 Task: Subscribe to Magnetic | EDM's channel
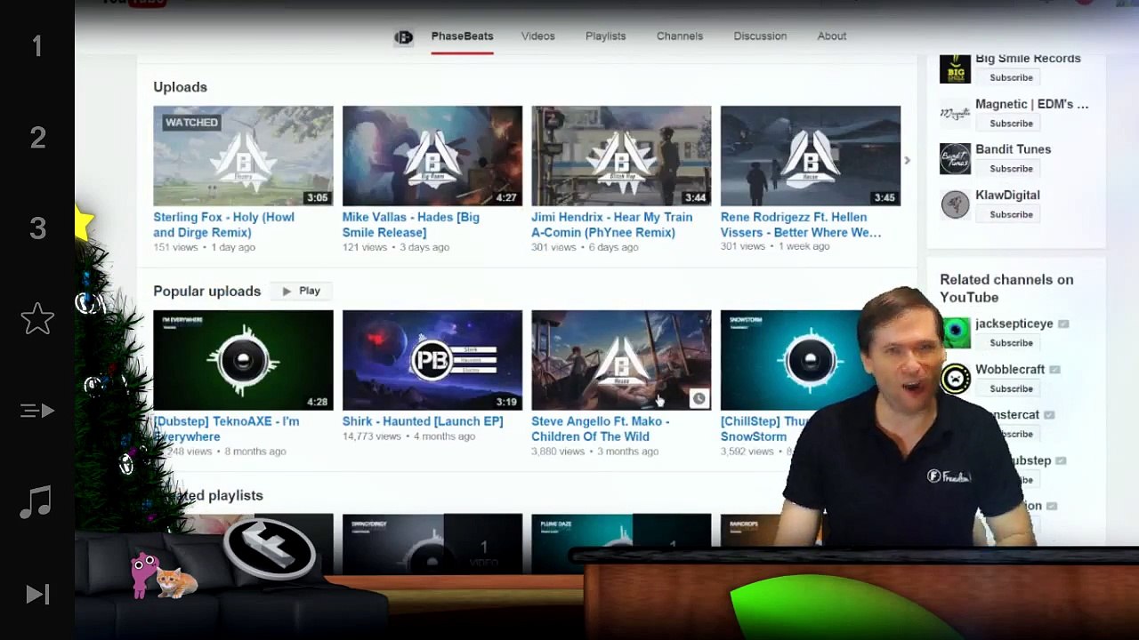pyautogui.click(x=1011, y=124)
